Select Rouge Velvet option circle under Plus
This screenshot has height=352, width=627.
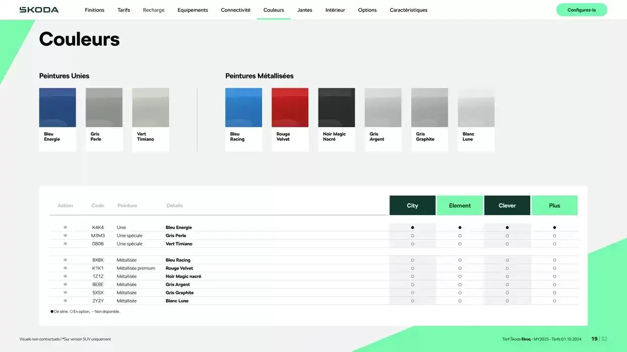point(554,268)
